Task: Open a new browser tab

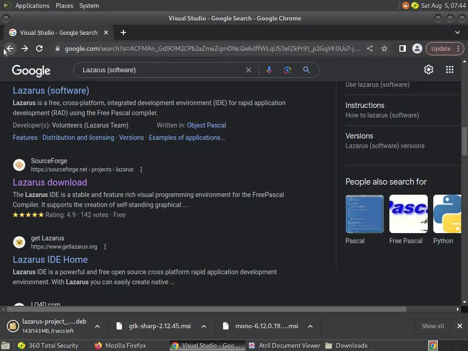Action: (123, 32)
